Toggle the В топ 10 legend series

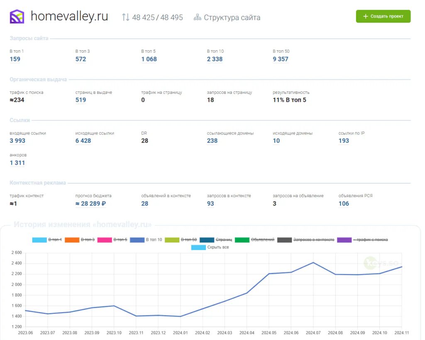point(146,240)
